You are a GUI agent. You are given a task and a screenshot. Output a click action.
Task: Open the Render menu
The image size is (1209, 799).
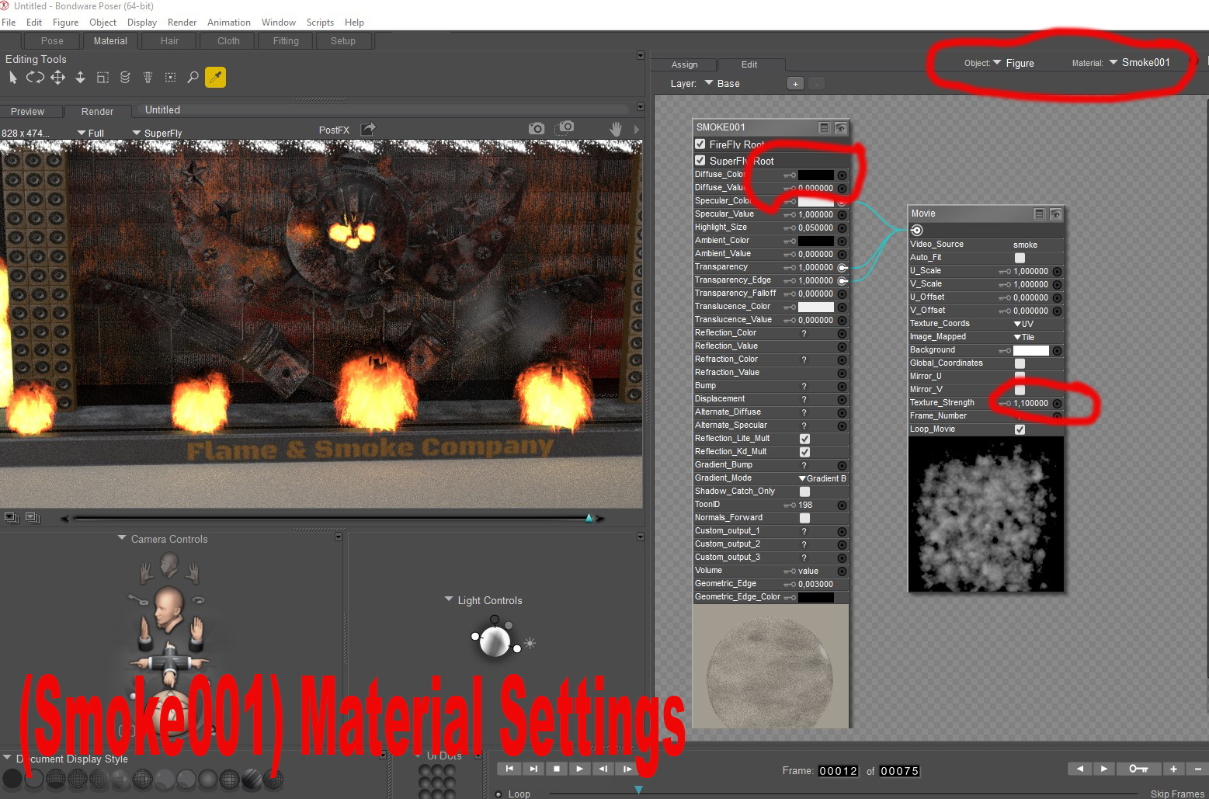(x=182, y=23)
